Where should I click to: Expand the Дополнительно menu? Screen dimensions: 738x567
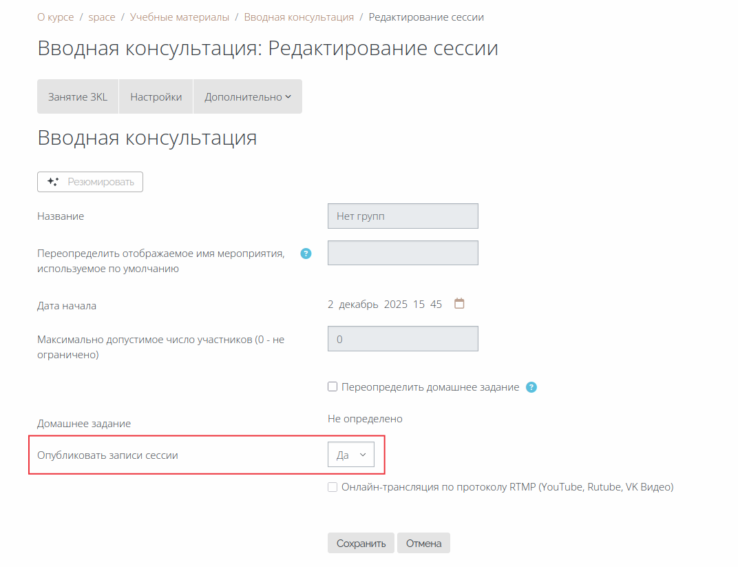pyautogui.click(x=248, y=96)
